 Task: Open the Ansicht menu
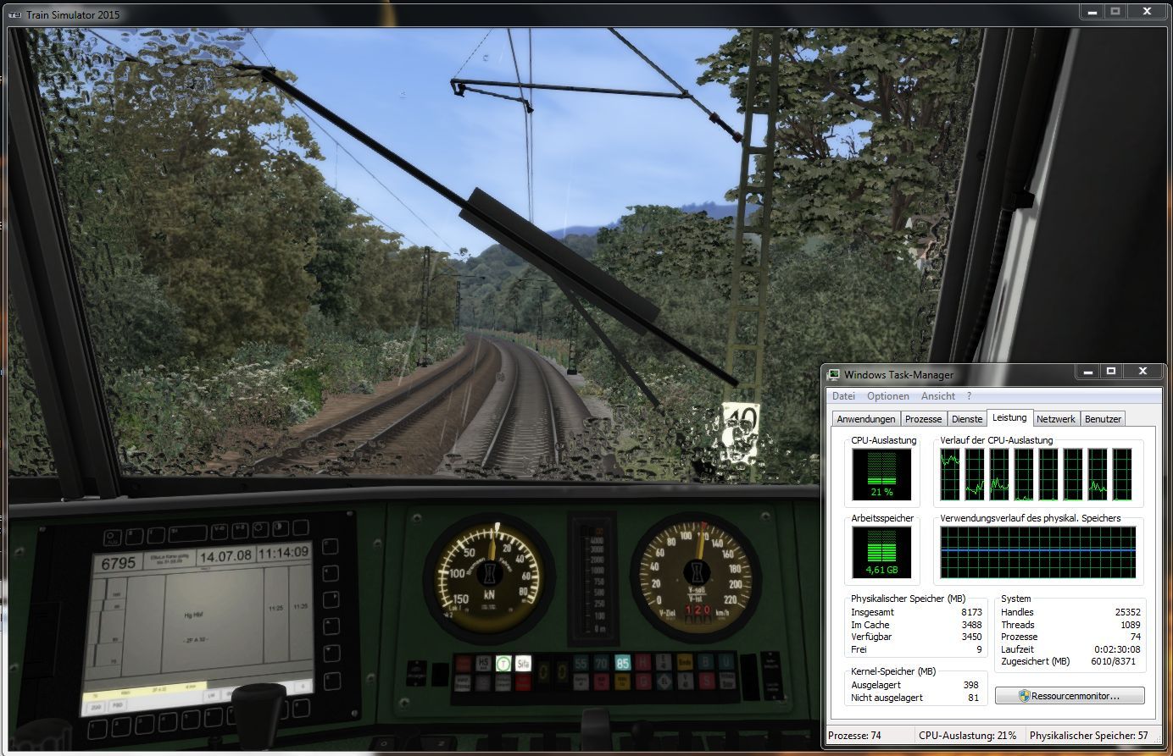click(938, 396)
